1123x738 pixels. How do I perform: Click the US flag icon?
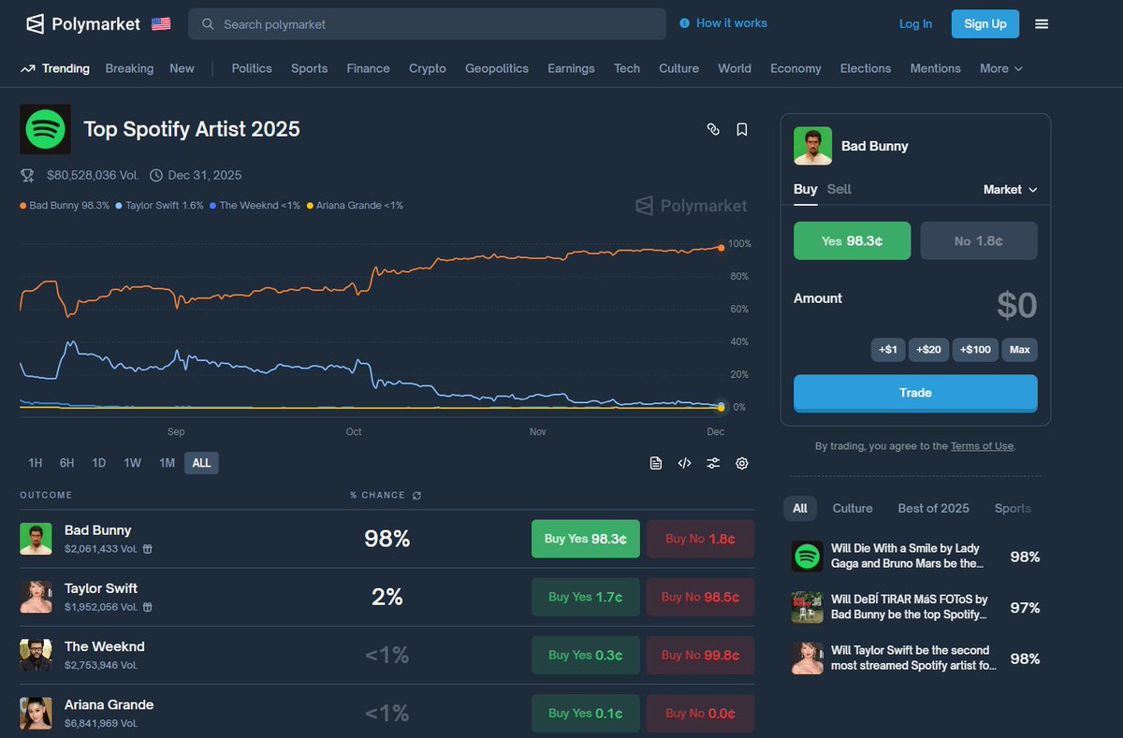161,23
